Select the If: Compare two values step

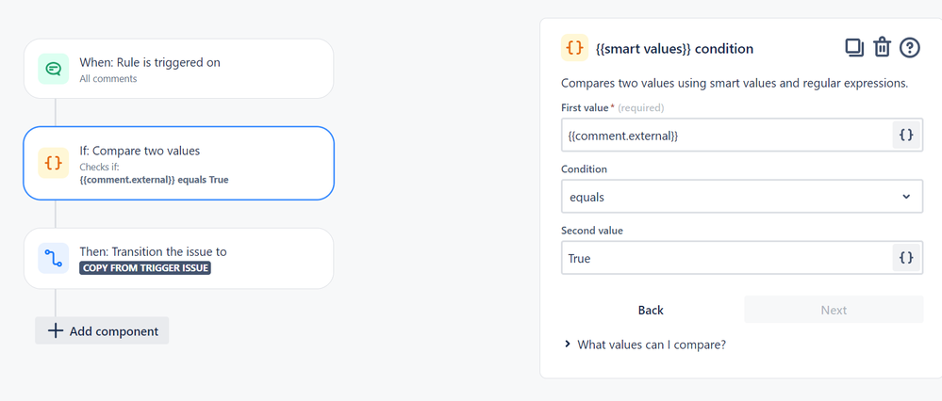click(178, 163)
